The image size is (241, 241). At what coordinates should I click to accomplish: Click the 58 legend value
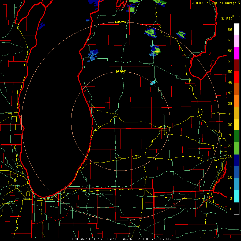tap(230, 51)
